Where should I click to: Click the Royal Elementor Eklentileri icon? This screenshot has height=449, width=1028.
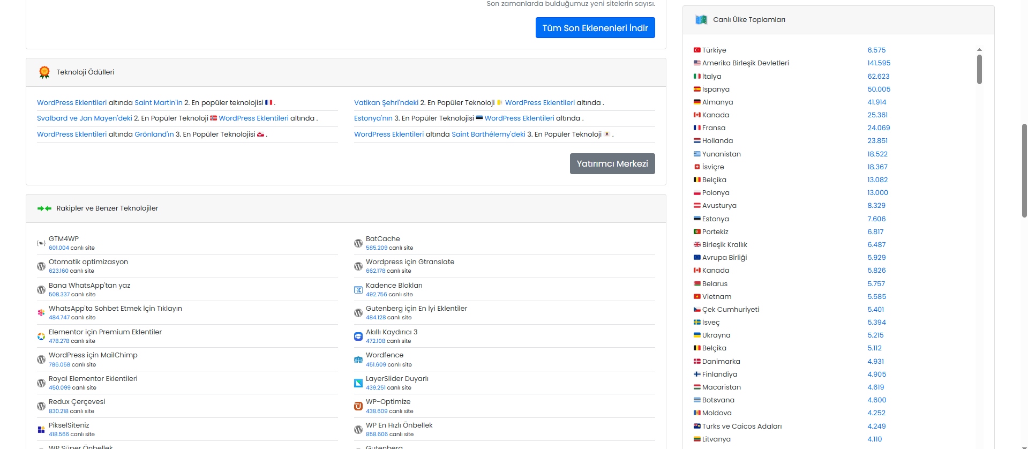pyautogui.click(x=41, y=383)
